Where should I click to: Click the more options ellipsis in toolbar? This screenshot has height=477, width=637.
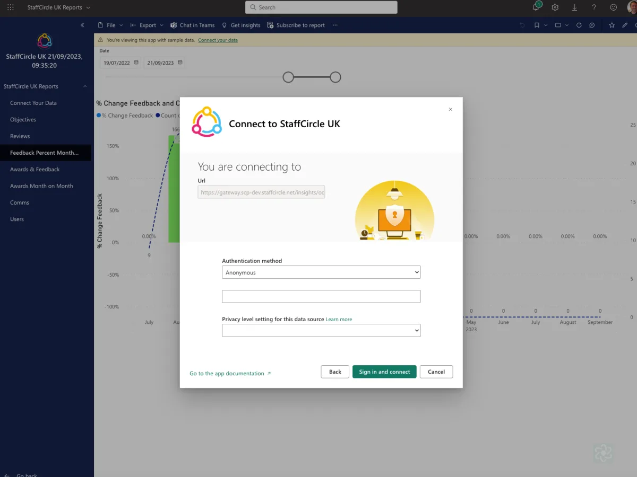coord(335,25)
